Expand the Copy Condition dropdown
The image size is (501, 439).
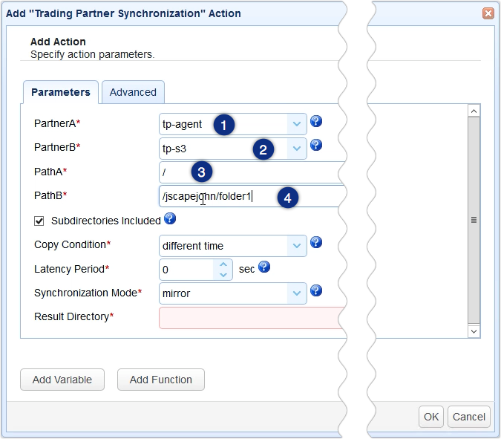point(297,246)
